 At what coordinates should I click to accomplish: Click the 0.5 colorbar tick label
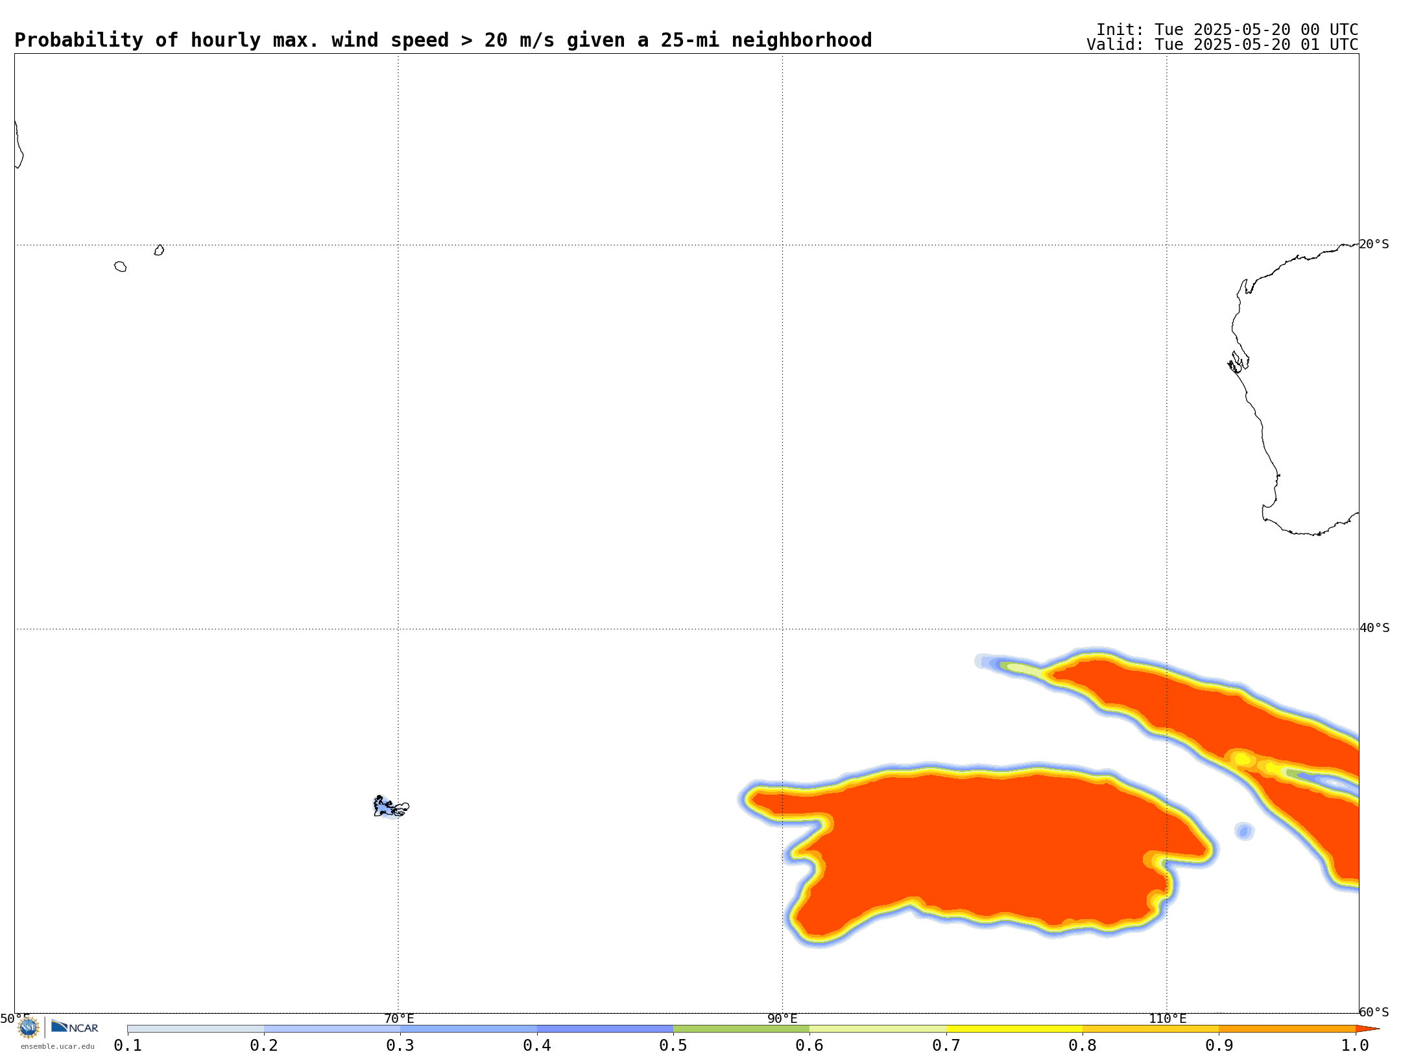[673, 1045]
